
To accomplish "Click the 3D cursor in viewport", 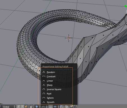I will click(x=69, y=38).
